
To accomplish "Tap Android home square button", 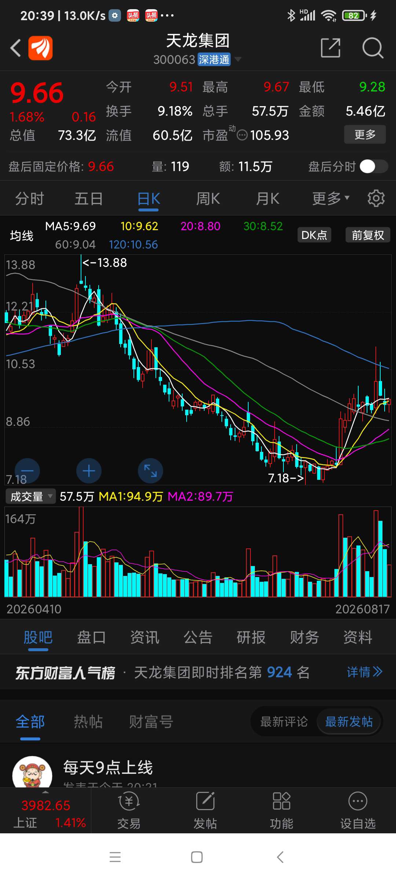I will pos(197,857).
